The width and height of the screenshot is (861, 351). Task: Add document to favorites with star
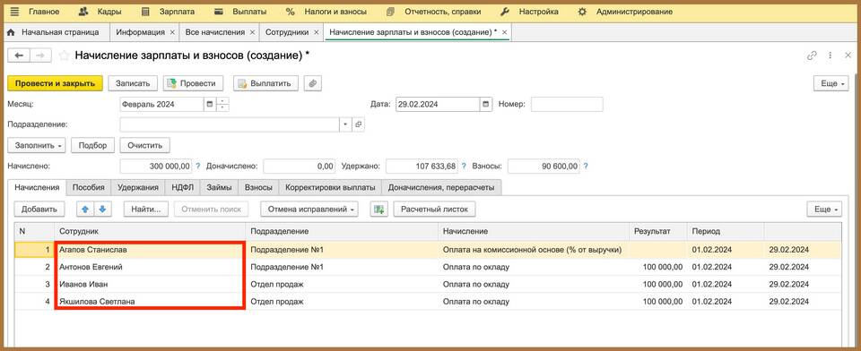65,55
